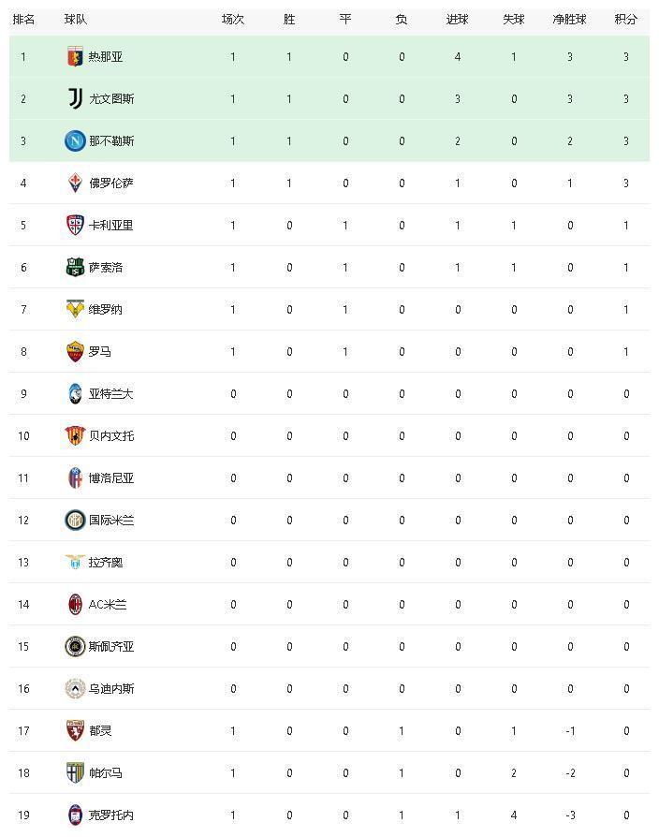Sort by the 进球 goals scored header
659x837 pixels.
point(458,20)
